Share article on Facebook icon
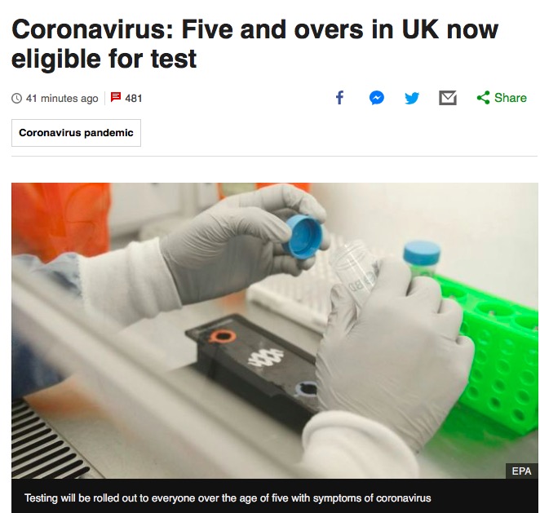The image size is (540, 513). tap(339, 98)
